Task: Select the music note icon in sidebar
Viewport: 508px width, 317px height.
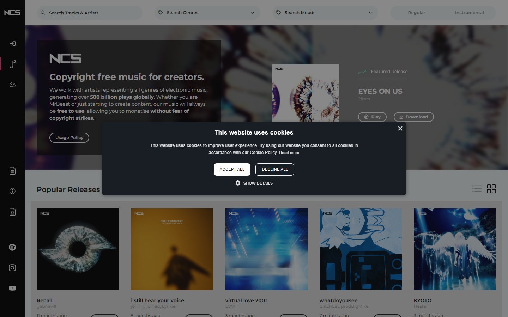Action: click(12, 64)
